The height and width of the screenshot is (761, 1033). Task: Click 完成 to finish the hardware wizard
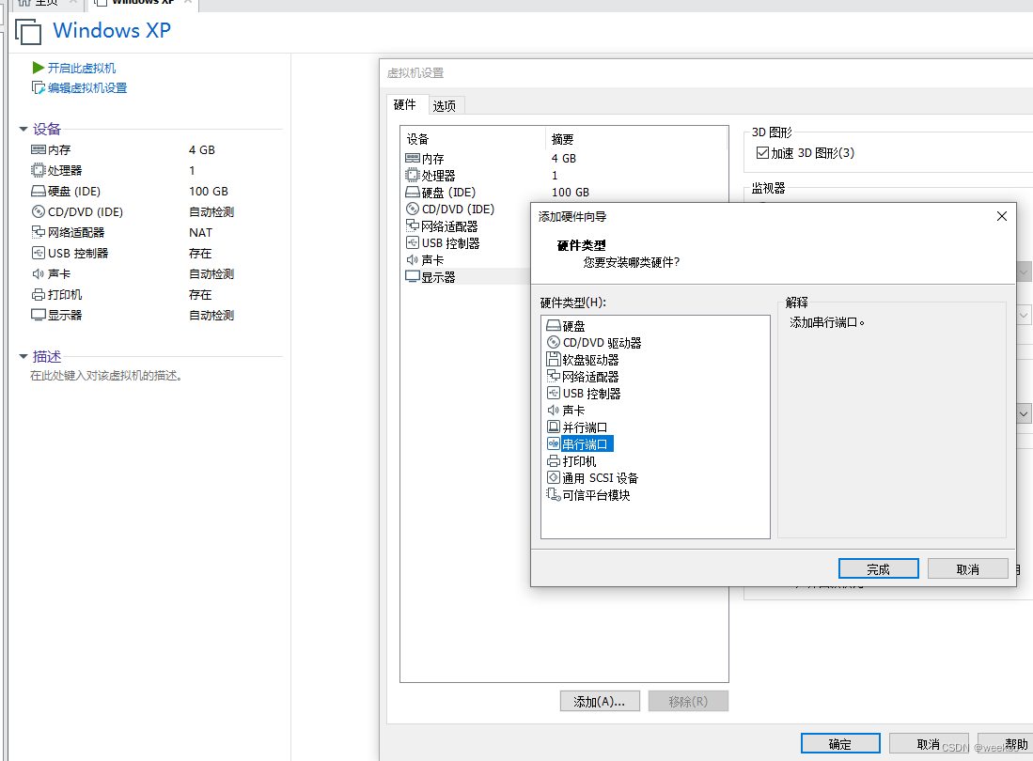pos(878,568)
